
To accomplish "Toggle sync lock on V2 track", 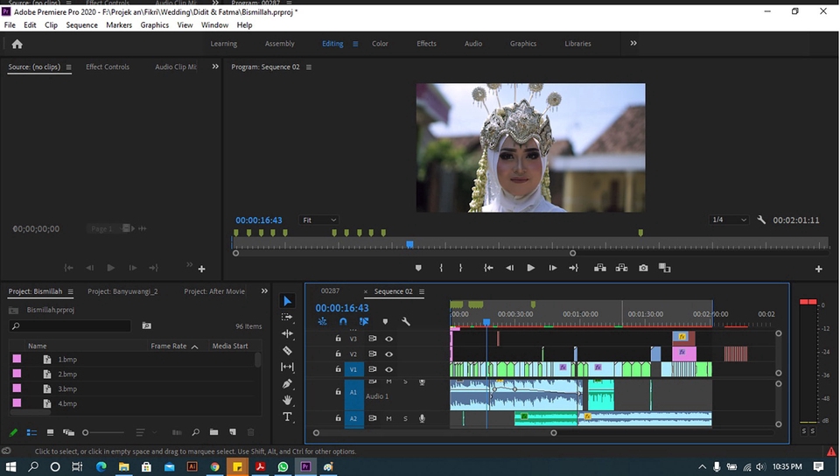I will pos(373,353).
